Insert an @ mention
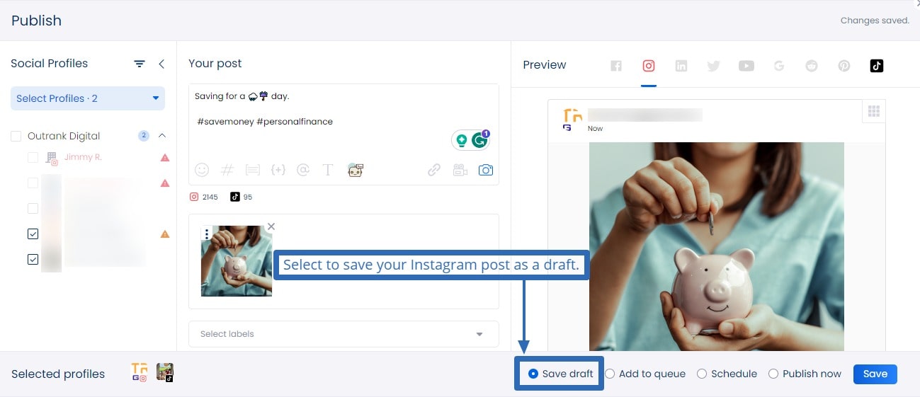The width and height of the screenshot is (920, 397). point(303,170)
